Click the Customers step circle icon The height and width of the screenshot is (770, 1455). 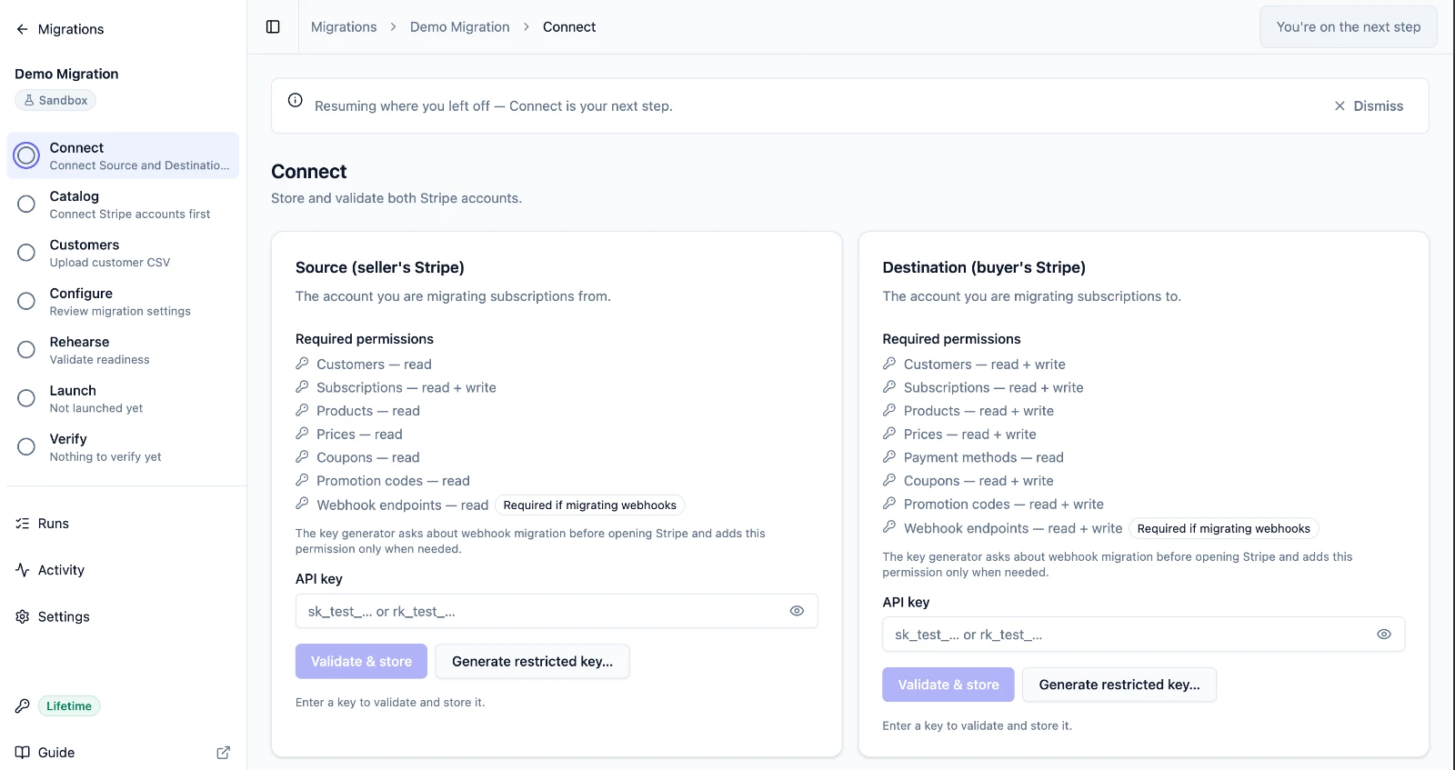pyautogui.click(x=26, y=253)
